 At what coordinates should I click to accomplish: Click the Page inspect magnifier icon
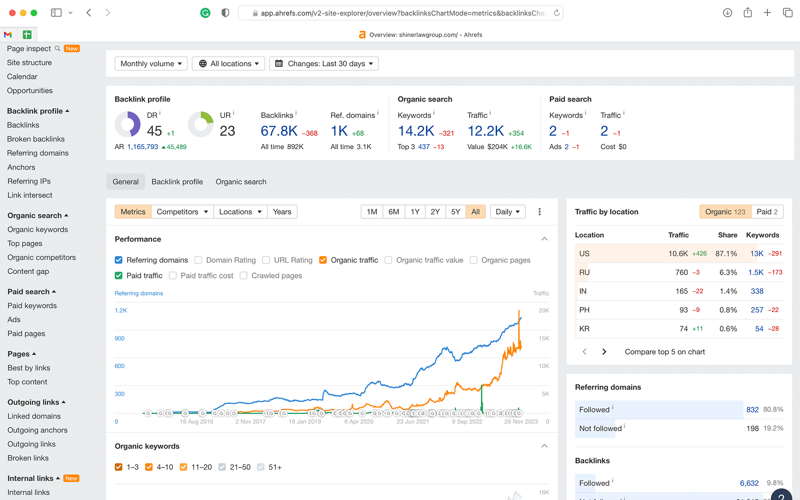tap(57, 48)
